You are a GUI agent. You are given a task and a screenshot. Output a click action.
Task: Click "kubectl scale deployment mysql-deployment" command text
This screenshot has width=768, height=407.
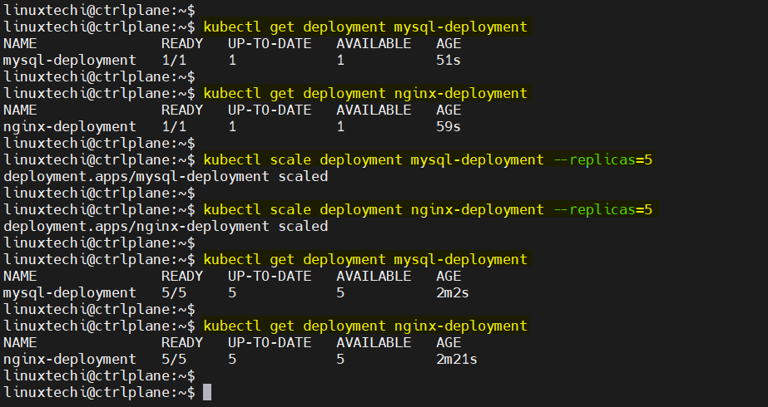374,160
